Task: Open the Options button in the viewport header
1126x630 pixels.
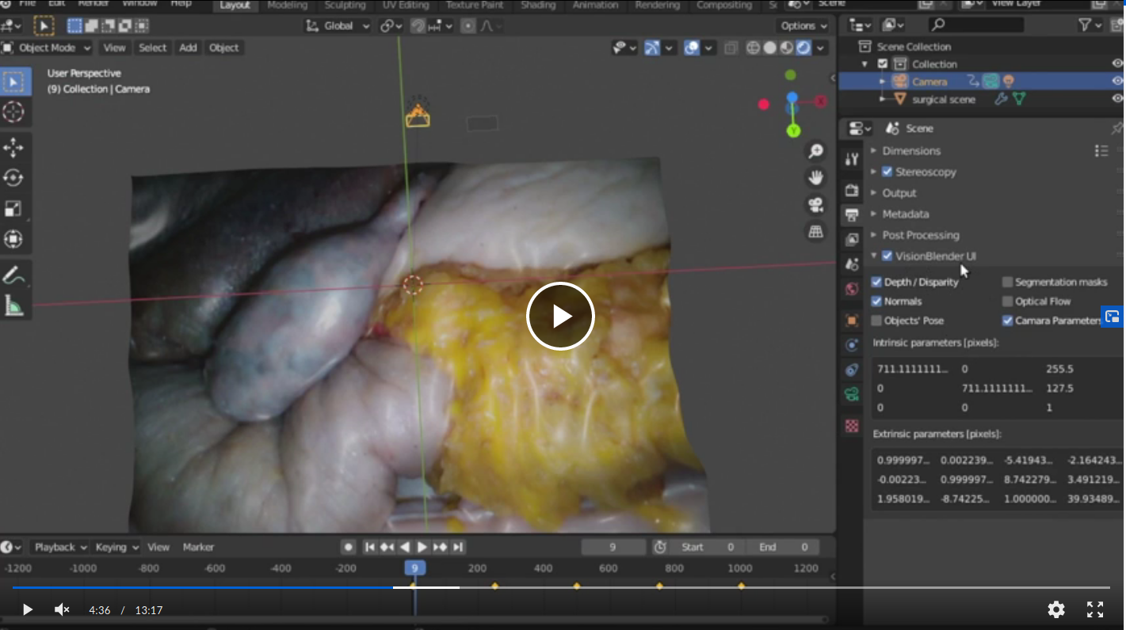Action: click(802, 25)
